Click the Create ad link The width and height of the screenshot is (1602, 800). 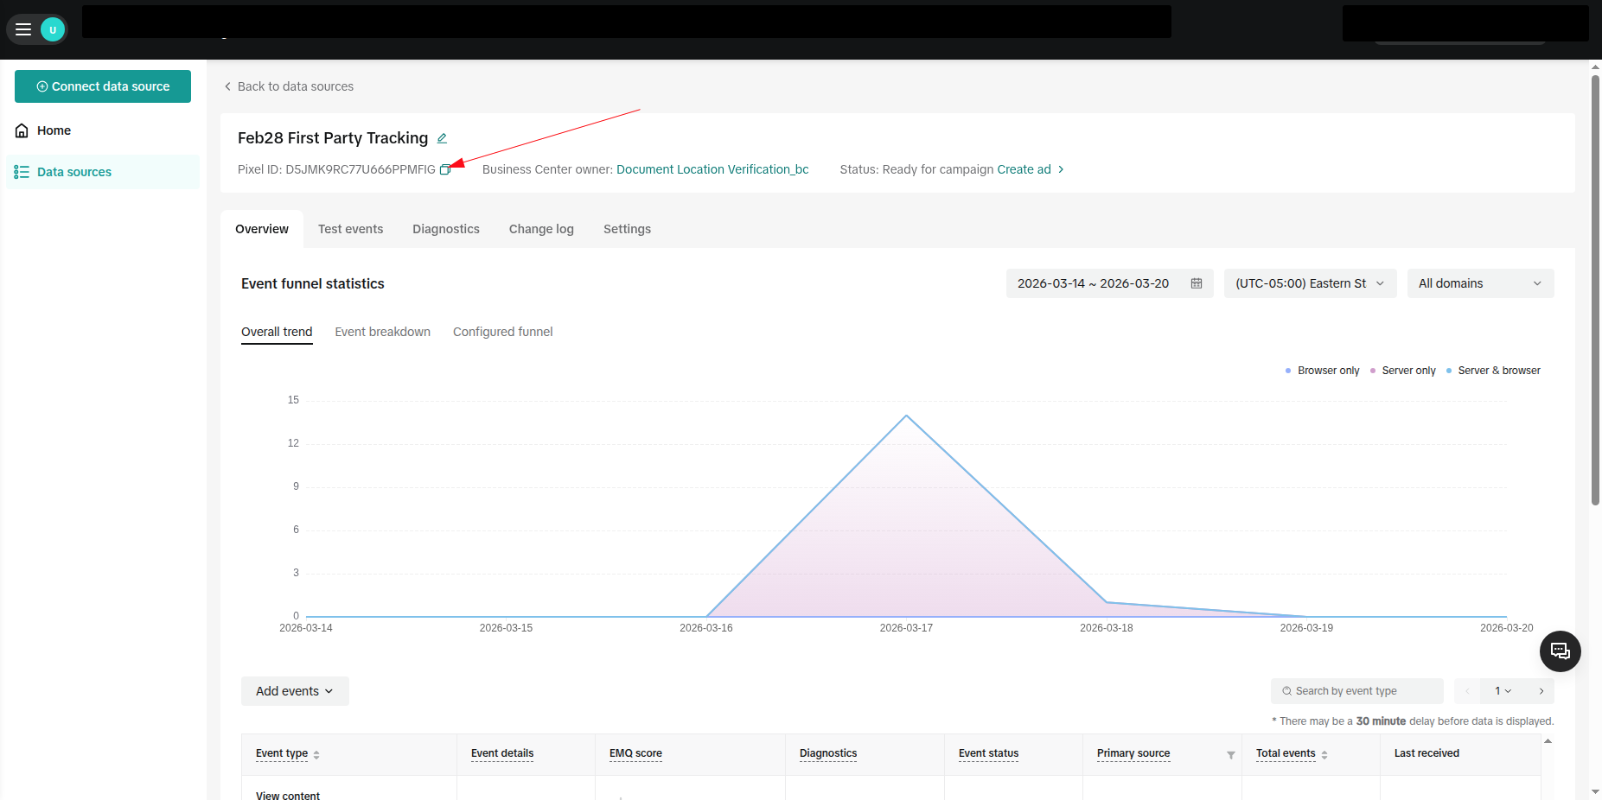[x=1024, y=169]
